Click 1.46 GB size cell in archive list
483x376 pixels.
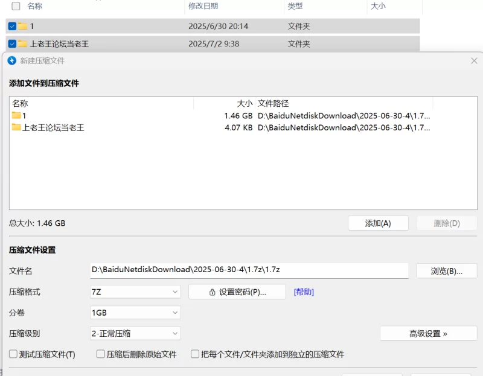click(238, 116)
